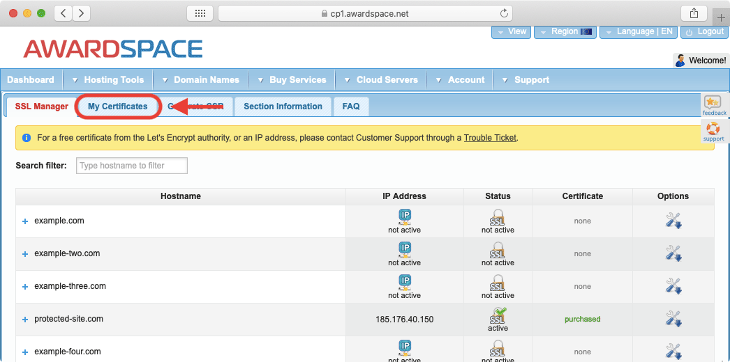This screenshot has height=362, width=730.
Task: Click the IP icon for example.com
Action: pyautogui.click(x=405, y=216)
